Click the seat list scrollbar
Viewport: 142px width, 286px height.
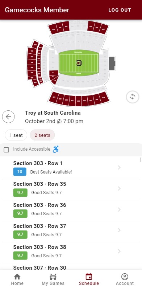pyautogui.click(x=141, y=160)
